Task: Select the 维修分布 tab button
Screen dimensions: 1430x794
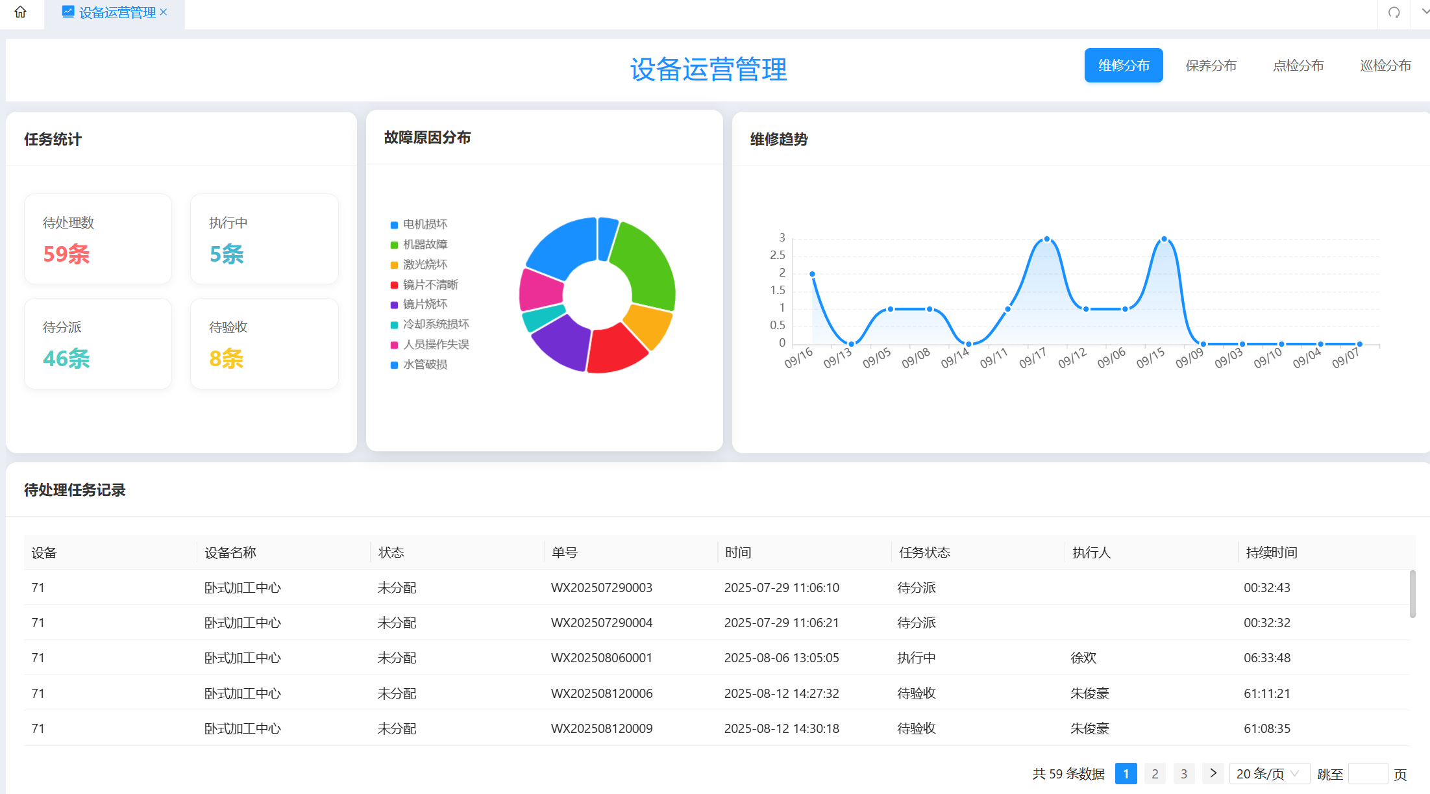Action: (1123, 66)
